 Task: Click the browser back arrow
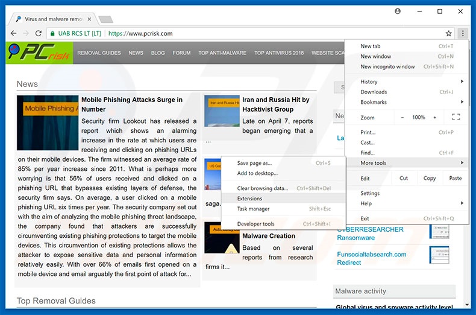coord(14,33)
